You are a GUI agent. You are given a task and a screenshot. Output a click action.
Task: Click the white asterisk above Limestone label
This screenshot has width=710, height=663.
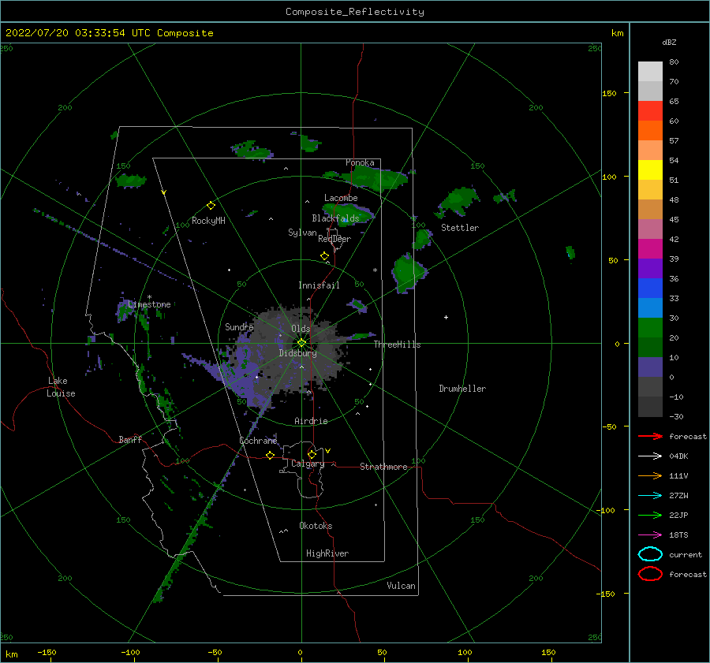coord(149,297)
